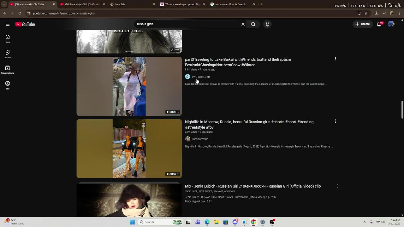The image size is (404, 227).
Task: Open TWO WORLD channel avatar
Action: (x=187, y=77)
